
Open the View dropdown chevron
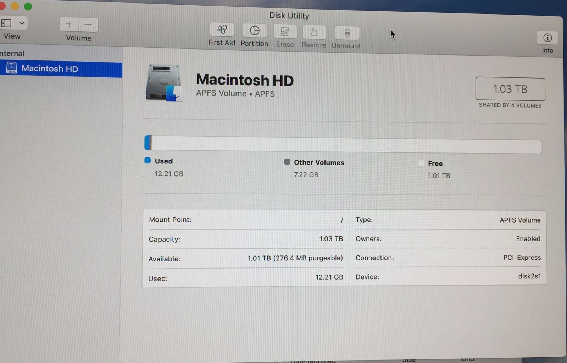pos(22,23)
